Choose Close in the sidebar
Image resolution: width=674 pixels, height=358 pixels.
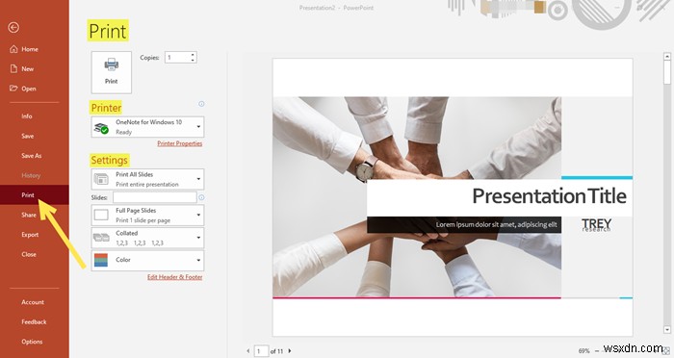pos(29,254)
